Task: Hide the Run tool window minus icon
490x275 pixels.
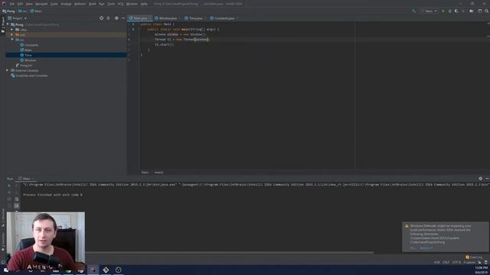Action: coord(487,179)
